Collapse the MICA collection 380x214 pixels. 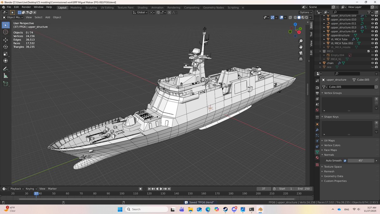(x=320, y=51)
